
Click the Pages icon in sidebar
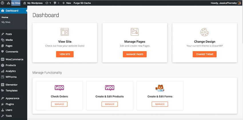pos(3,46)
